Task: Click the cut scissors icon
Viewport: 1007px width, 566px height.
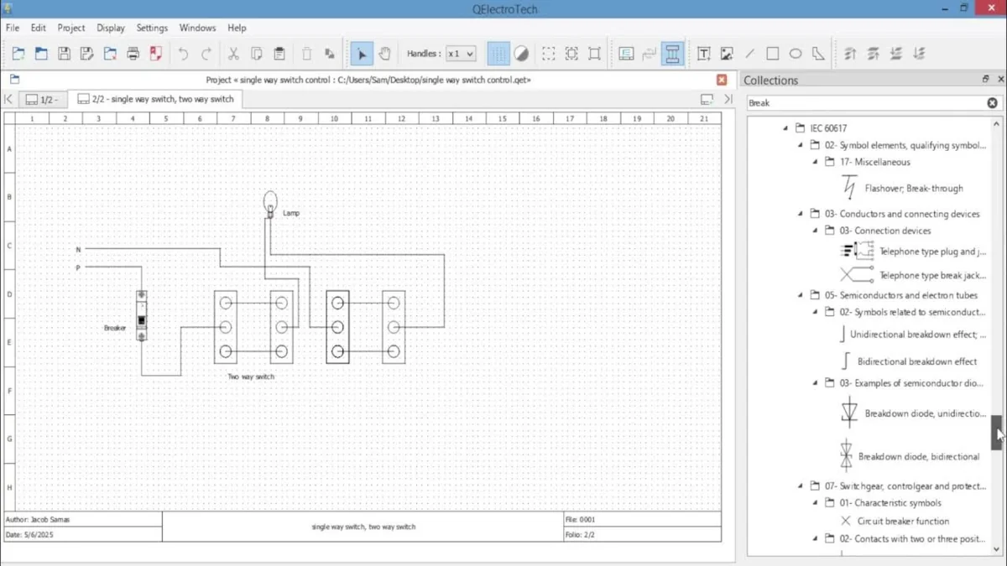Action: (233, 54)
